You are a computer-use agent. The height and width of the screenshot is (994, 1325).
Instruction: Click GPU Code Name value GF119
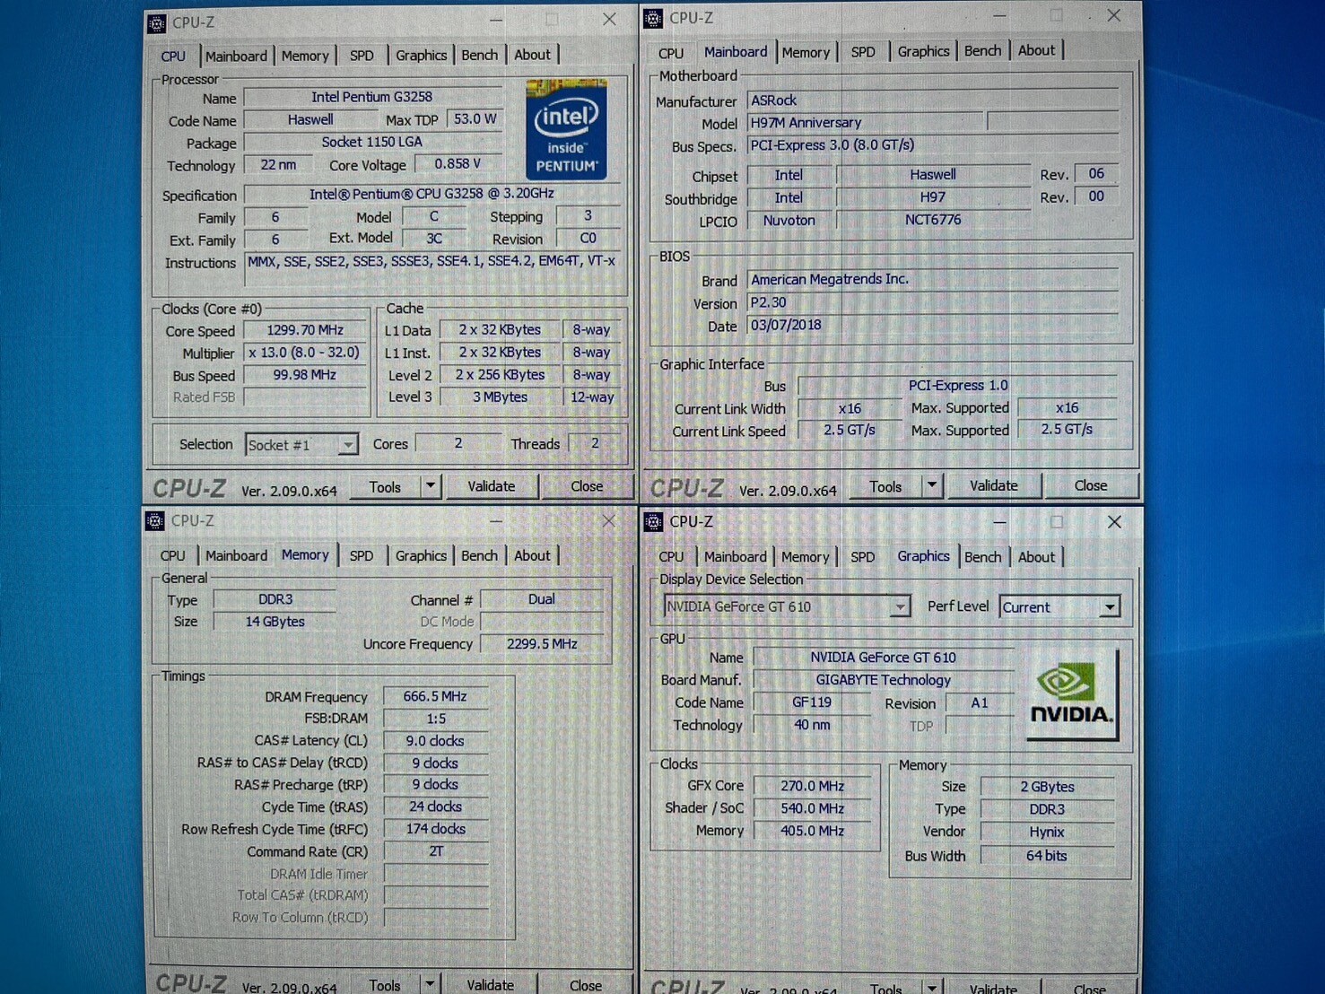[x=812, y=702]
